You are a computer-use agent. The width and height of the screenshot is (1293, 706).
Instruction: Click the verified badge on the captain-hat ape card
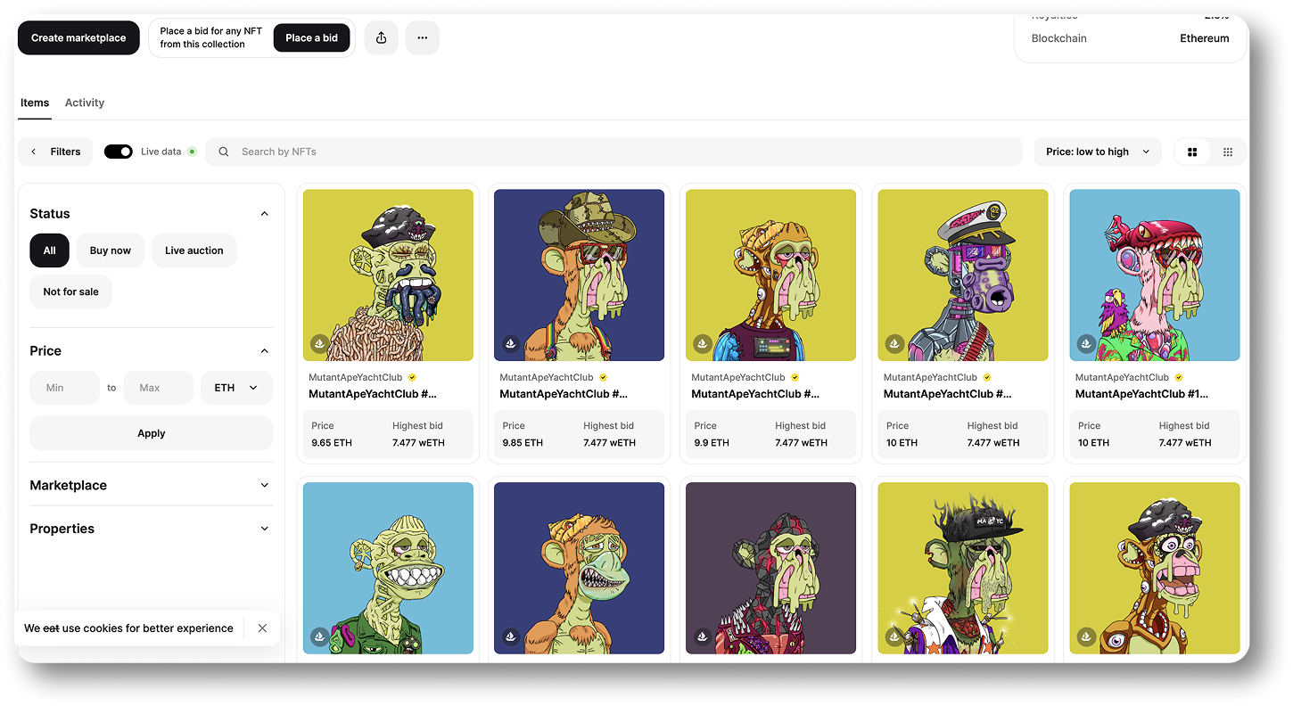[x=987, y=377]
